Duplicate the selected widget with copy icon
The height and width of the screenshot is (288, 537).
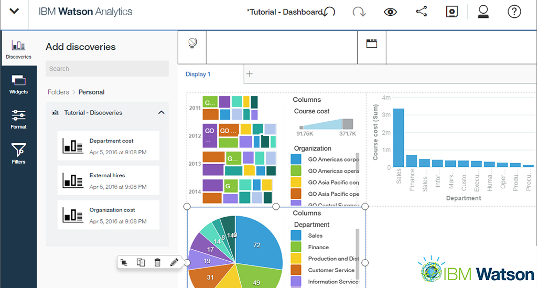point(141,262)
